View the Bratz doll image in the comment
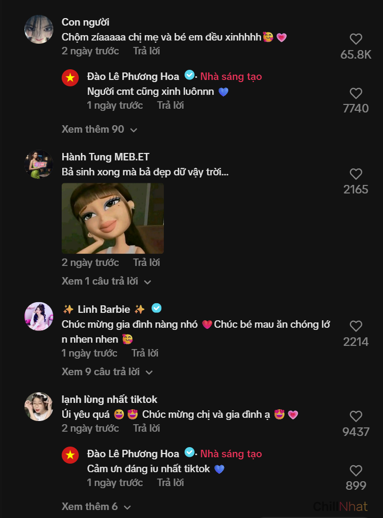 tap(113, 218)
